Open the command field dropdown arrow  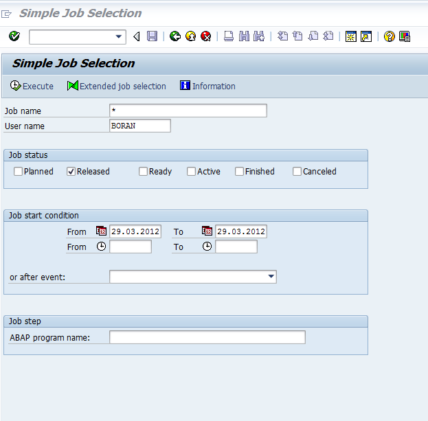tap(118, 36)
